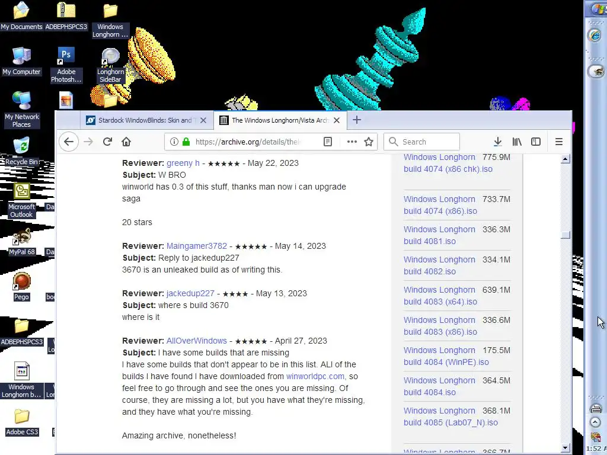Toggle the Firefox sidebar
The image size is (607, 455).
pyautogui.click(x=536, y=142)
